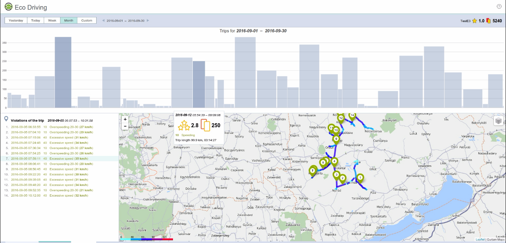Open the Custom date range option

pos(87,21)
